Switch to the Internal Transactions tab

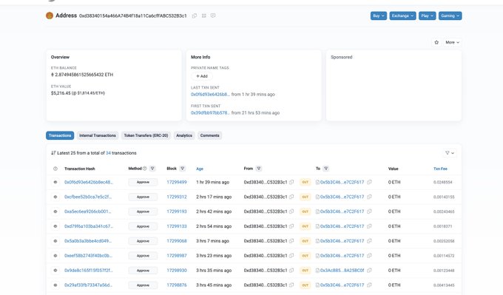pyautogui.click(x=98, y=135)
